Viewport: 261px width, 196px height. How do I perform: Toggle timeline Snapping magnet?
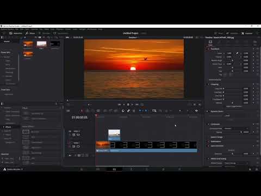click(123, 111)
